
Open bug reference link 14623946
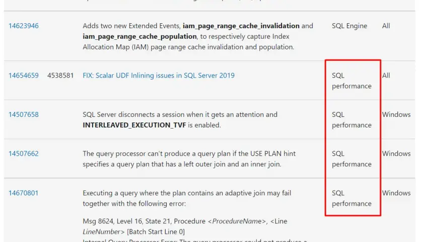tap(24, 26)
